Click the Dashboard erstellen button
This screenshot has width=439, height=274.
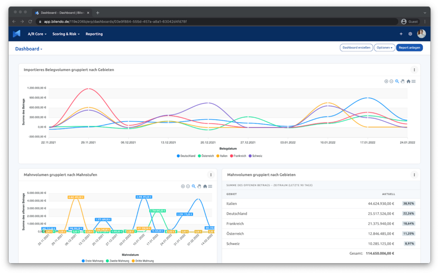click(x=356, y=48)
